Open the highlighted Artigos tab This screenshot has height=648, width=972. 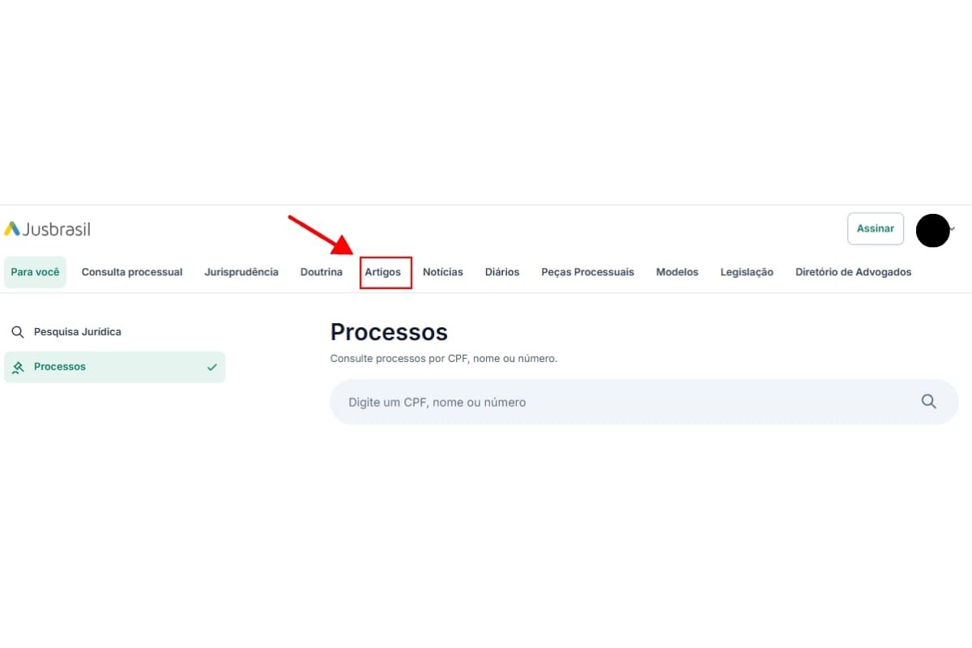pos(383,272)
